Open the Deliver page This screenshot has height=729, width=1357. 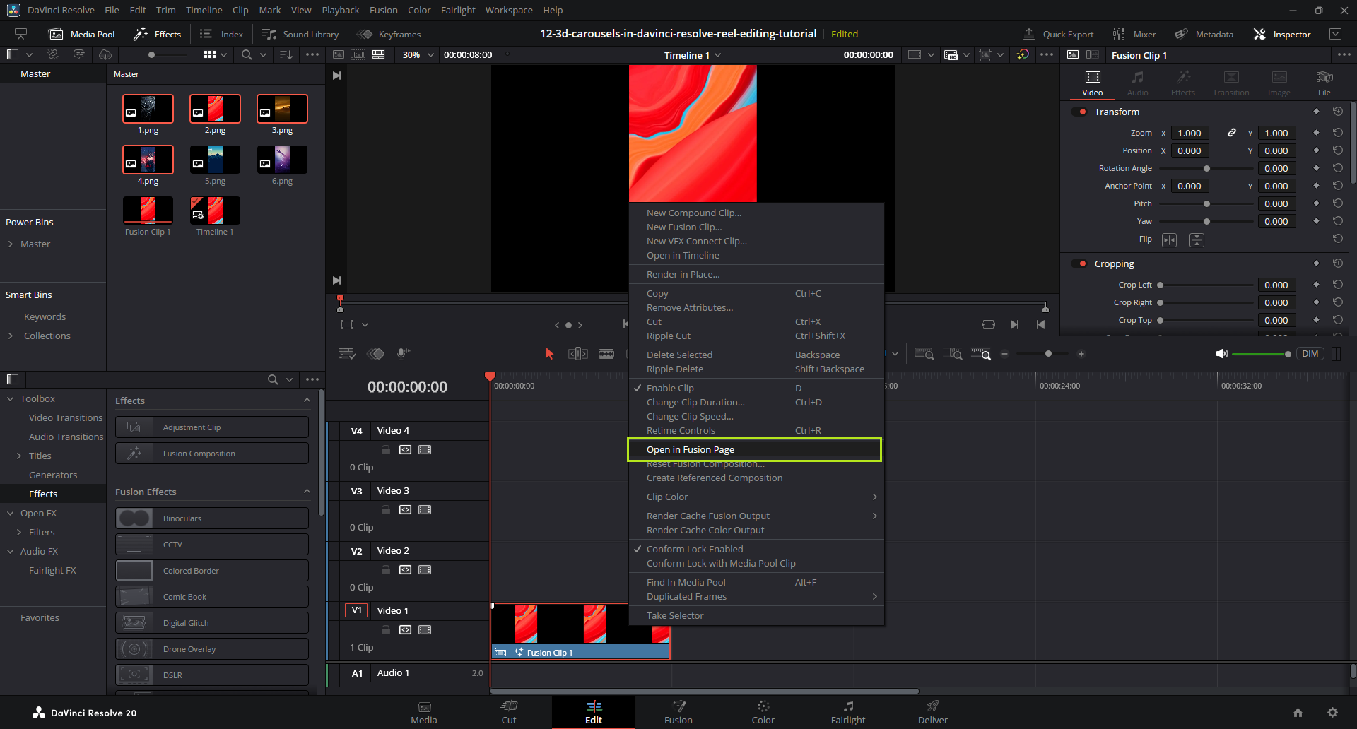click(932, 711)
